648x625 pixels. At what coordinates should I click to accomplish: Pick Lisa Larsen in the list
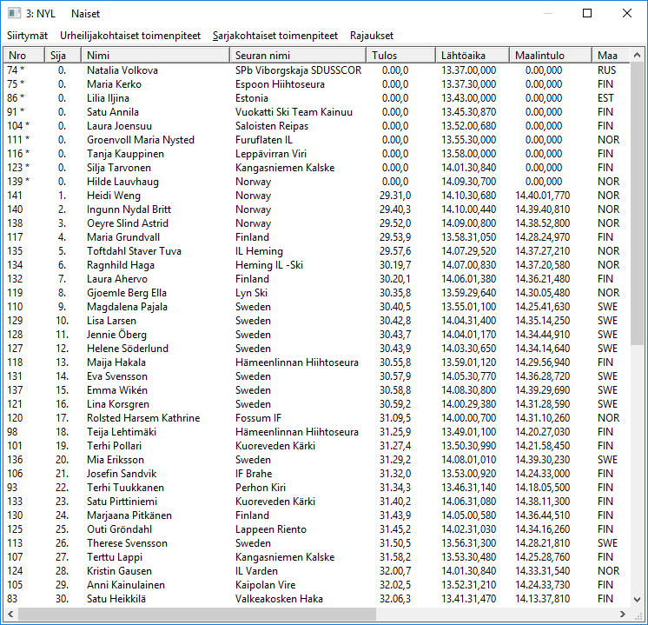(x=317, y=321)
